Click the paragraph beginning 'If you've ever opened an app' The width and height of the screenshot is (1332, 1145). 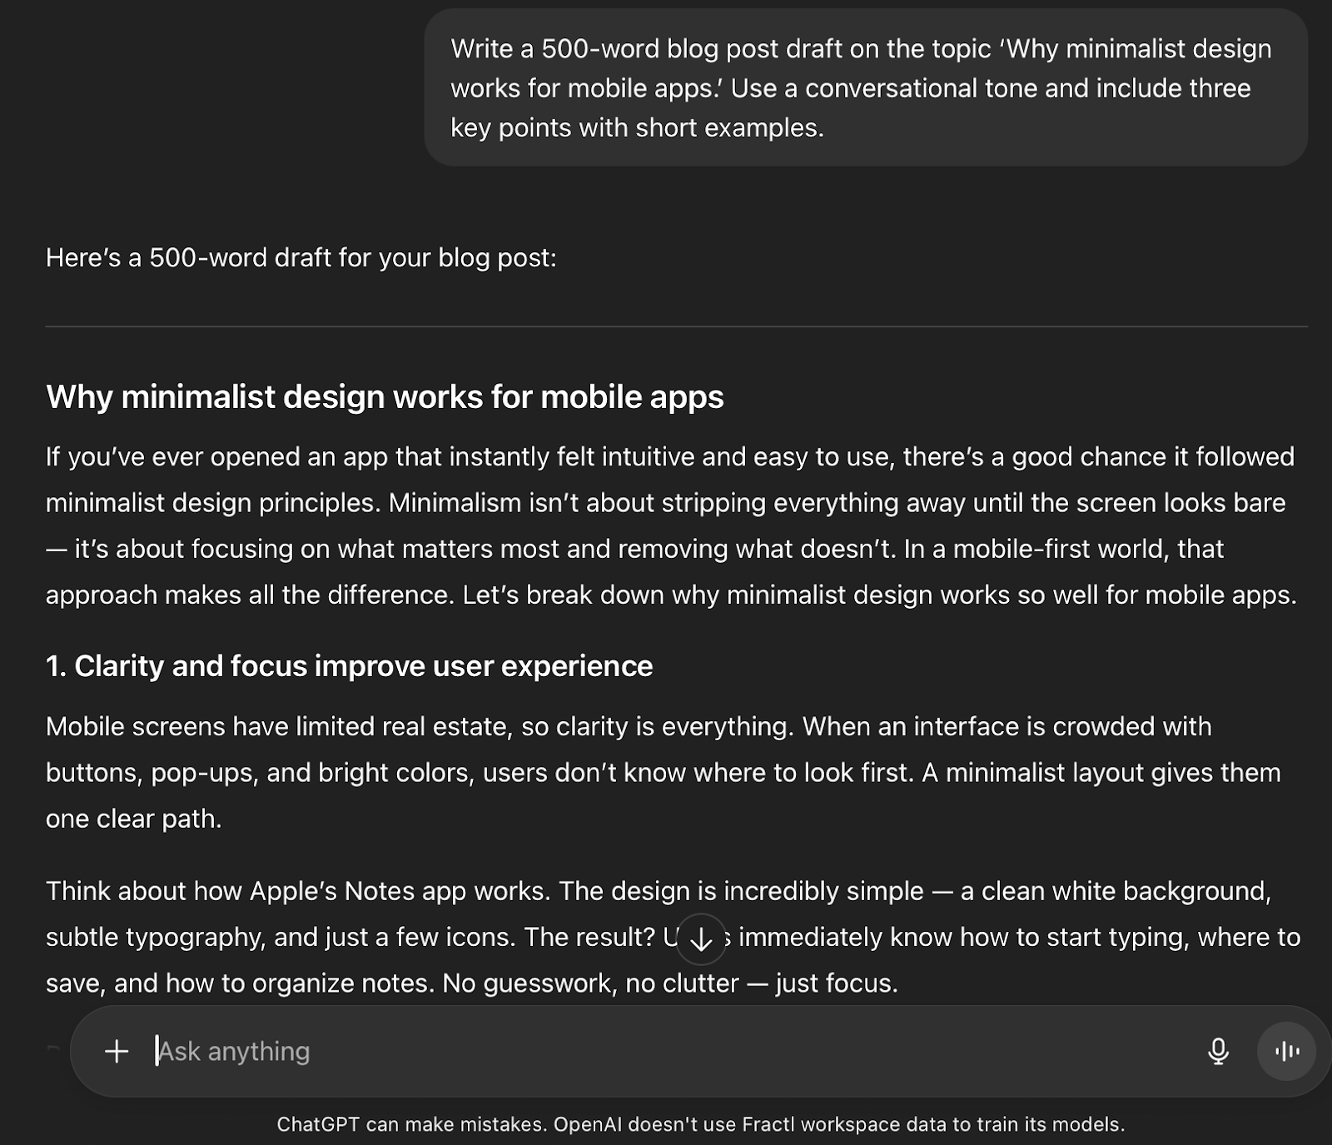(671, 525)
